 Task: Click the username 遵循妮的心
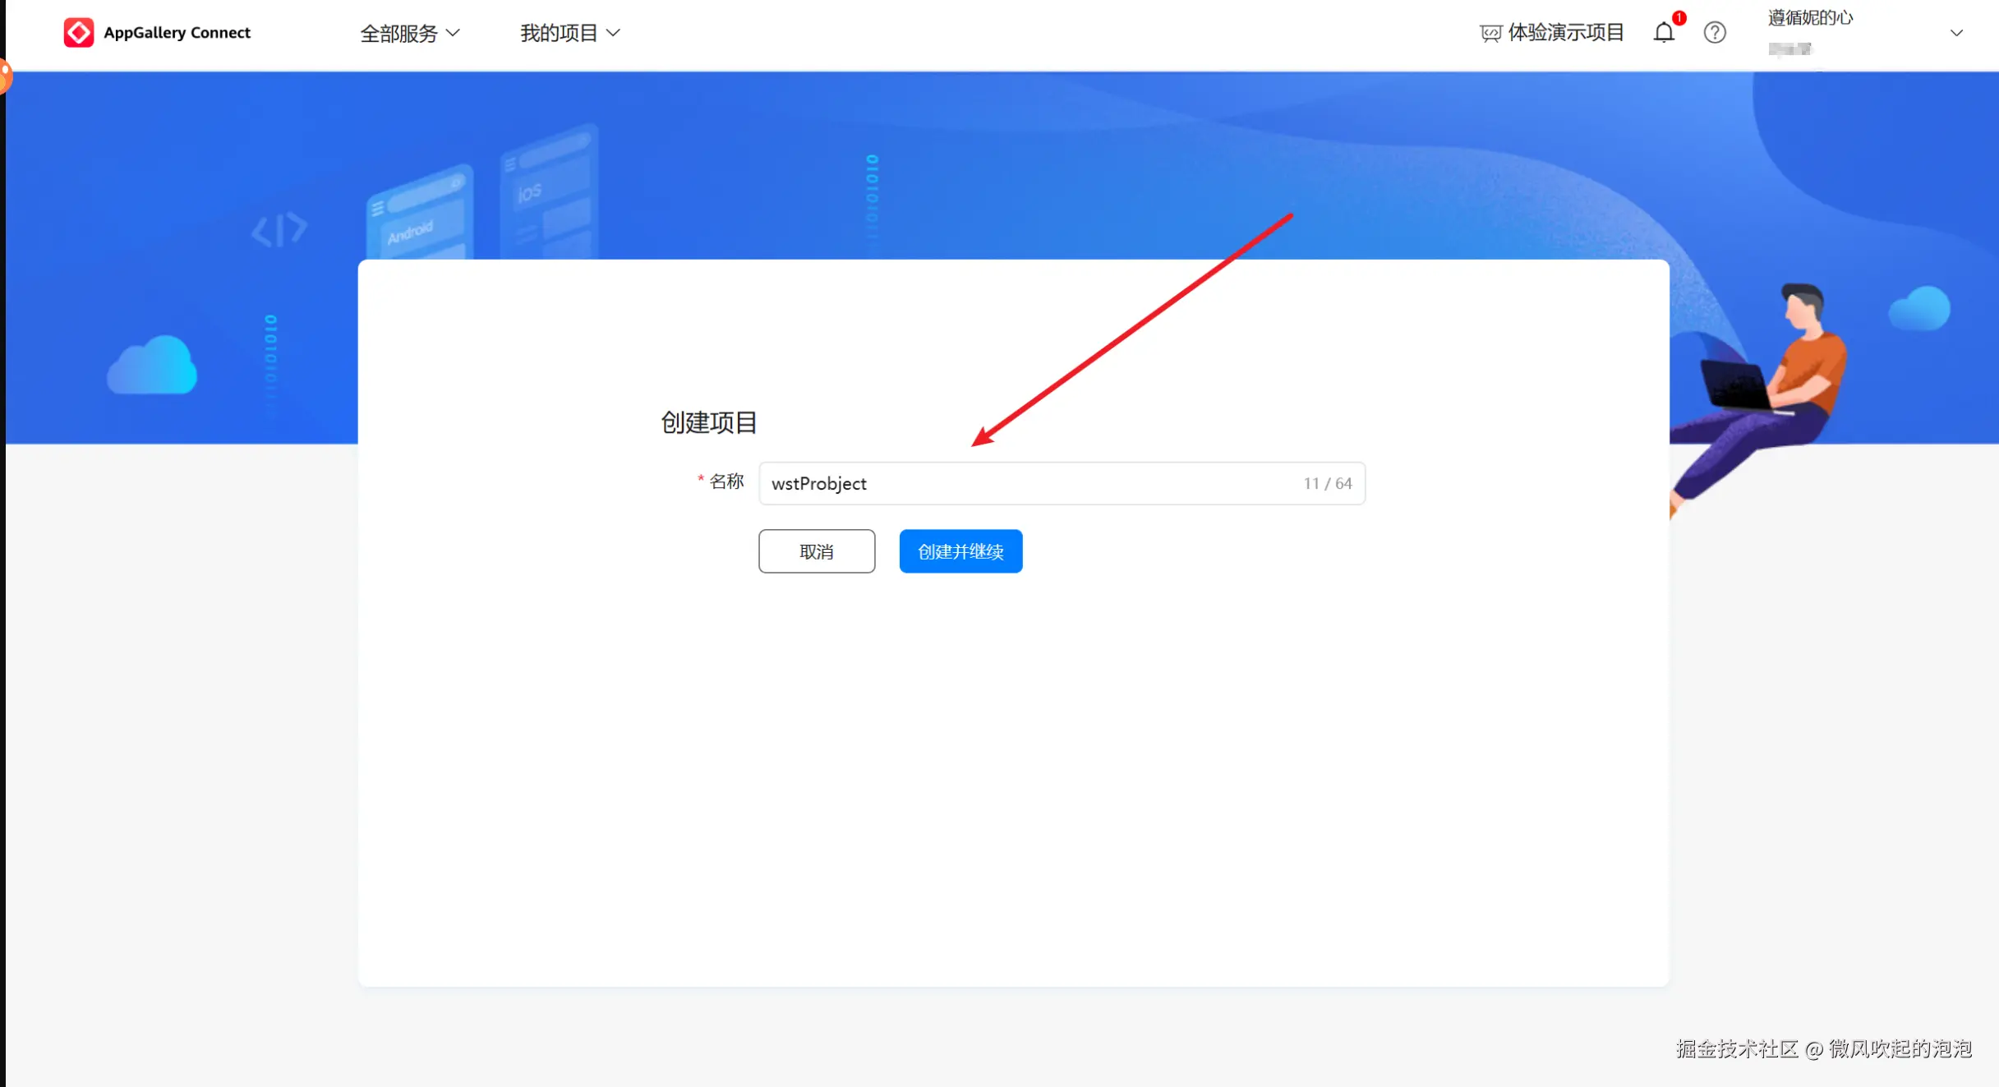point(1810,18)
